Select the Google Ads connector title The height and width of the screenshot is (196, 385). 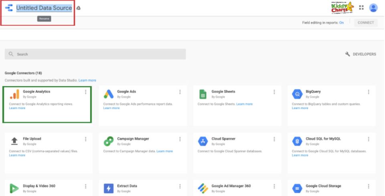(x=126, y=92)
